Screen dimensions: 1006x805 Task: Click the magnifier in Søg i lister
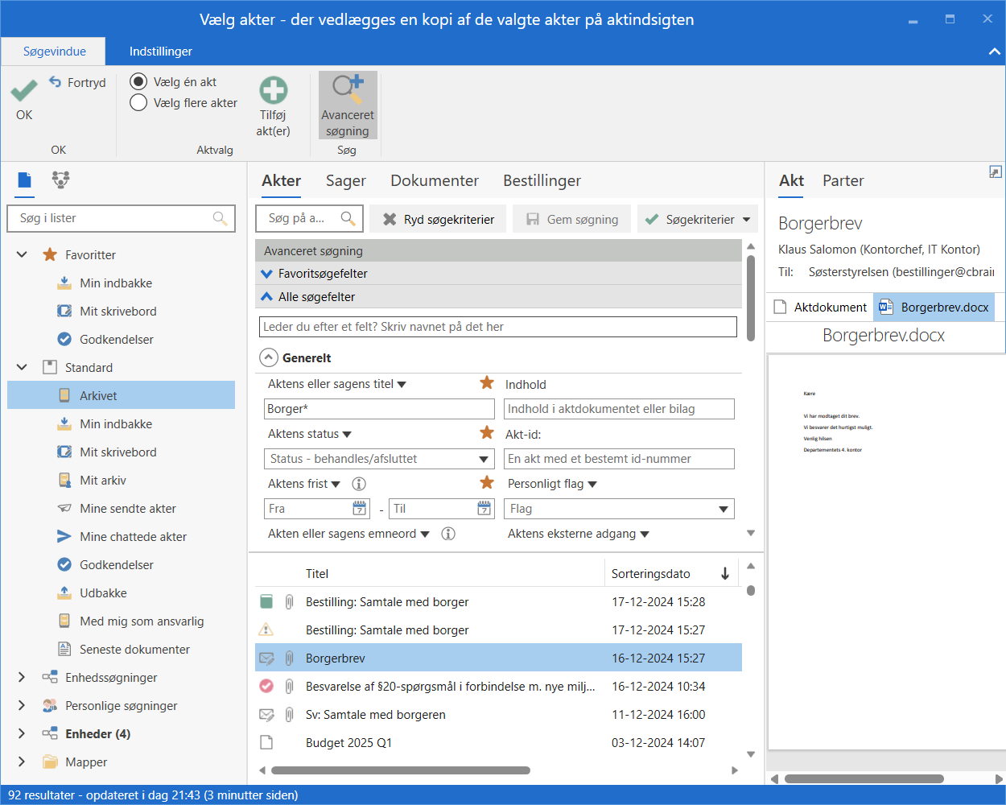[x=220, y=218]
